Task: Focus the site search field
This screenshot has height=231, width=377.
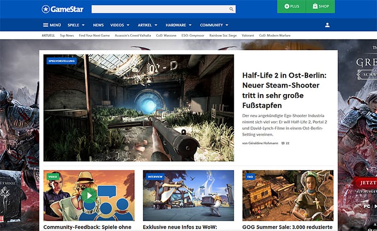Action: tap(164, 9)
